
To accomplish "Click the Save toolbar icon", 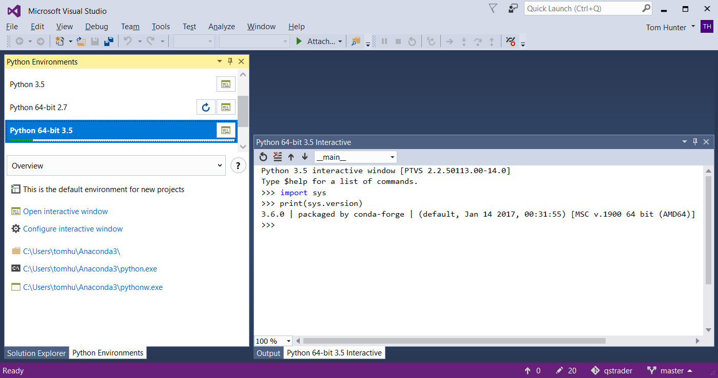I will click(x=95, y=41).
